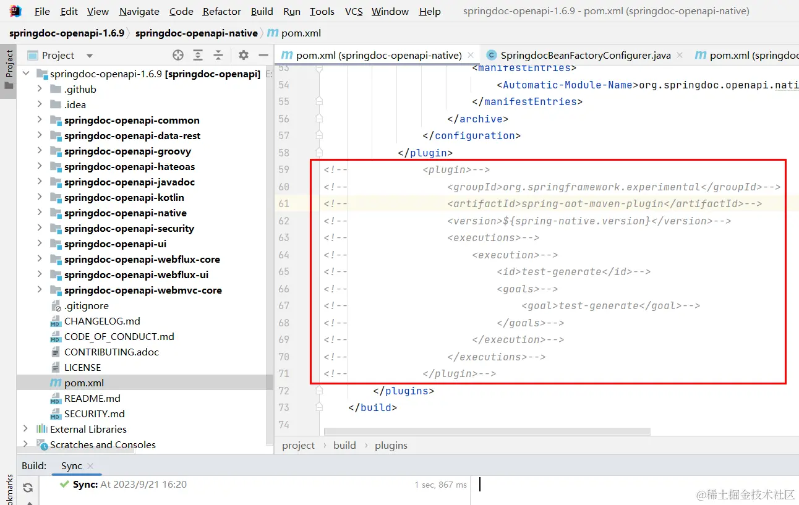Select springdoc-openapi-ui in project tree

pos(115,244)
